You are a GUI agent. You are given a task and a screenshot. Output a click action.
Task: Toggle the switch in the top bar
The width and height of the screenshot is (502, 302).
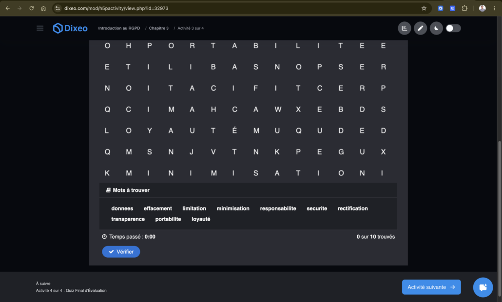coord(453,28)
